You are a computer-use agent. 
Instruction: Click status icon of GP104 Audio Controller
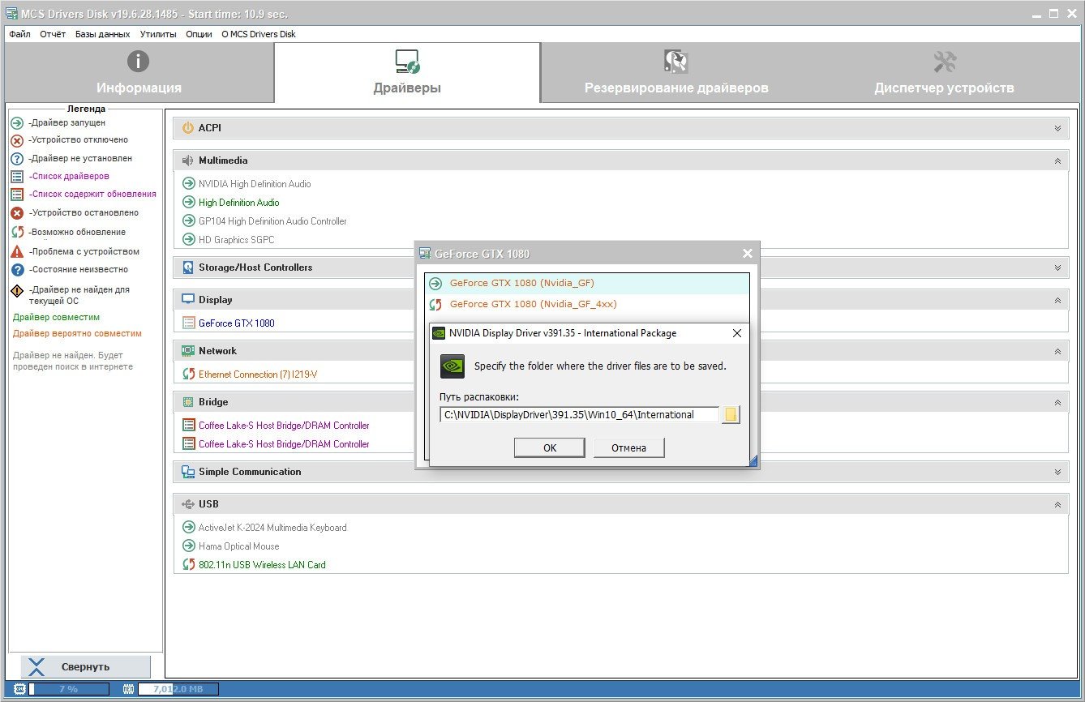pos(189,221)
